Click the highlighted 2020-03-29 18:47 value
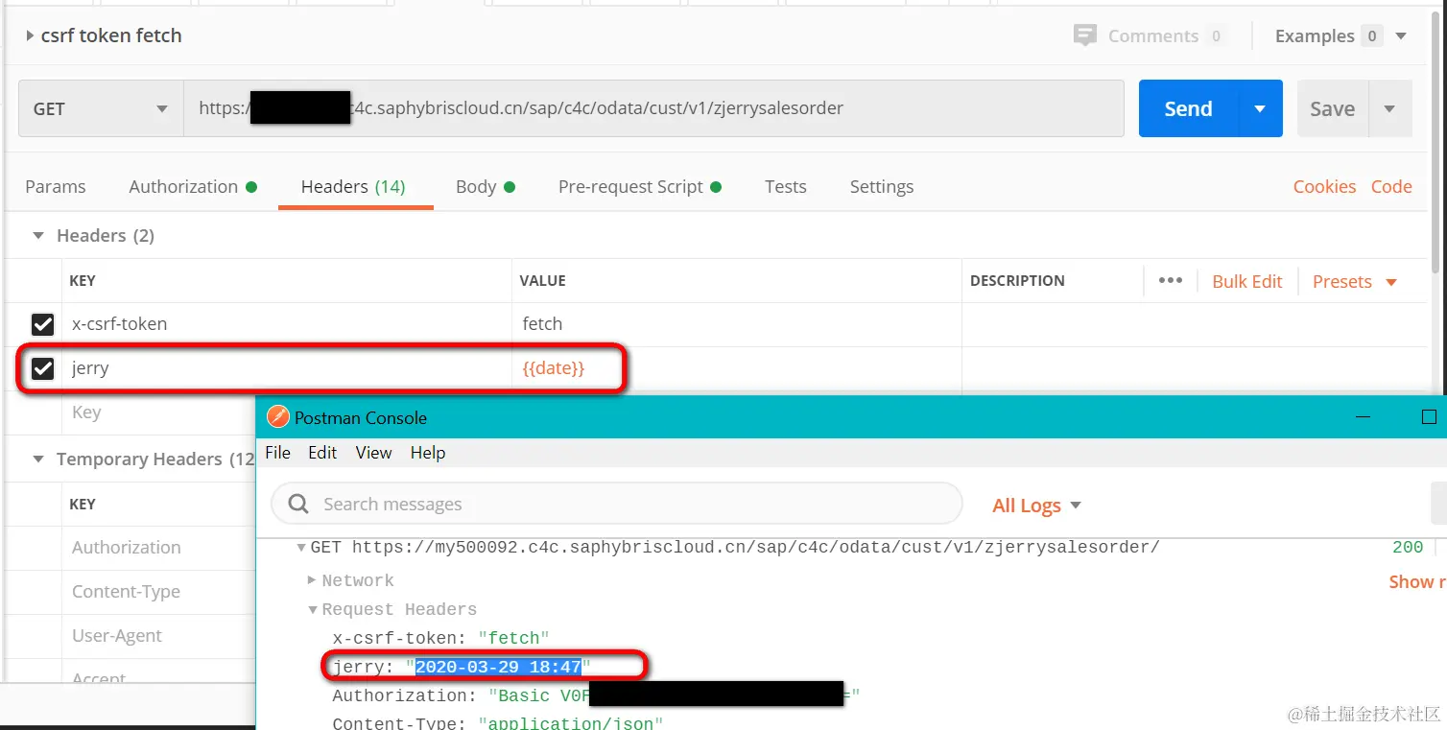Image resolution: width=1447 pixels, height=730 pixels. coord(498,667)
